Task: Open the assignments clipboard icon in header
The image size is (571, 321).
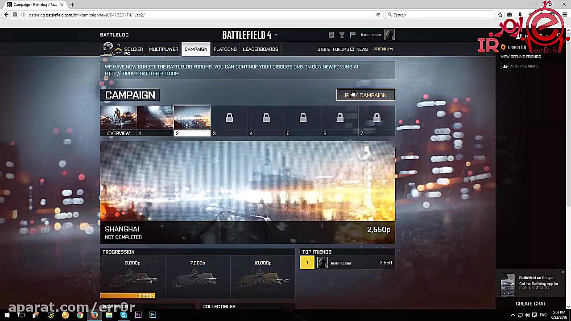Action: (x=331, y=35)
